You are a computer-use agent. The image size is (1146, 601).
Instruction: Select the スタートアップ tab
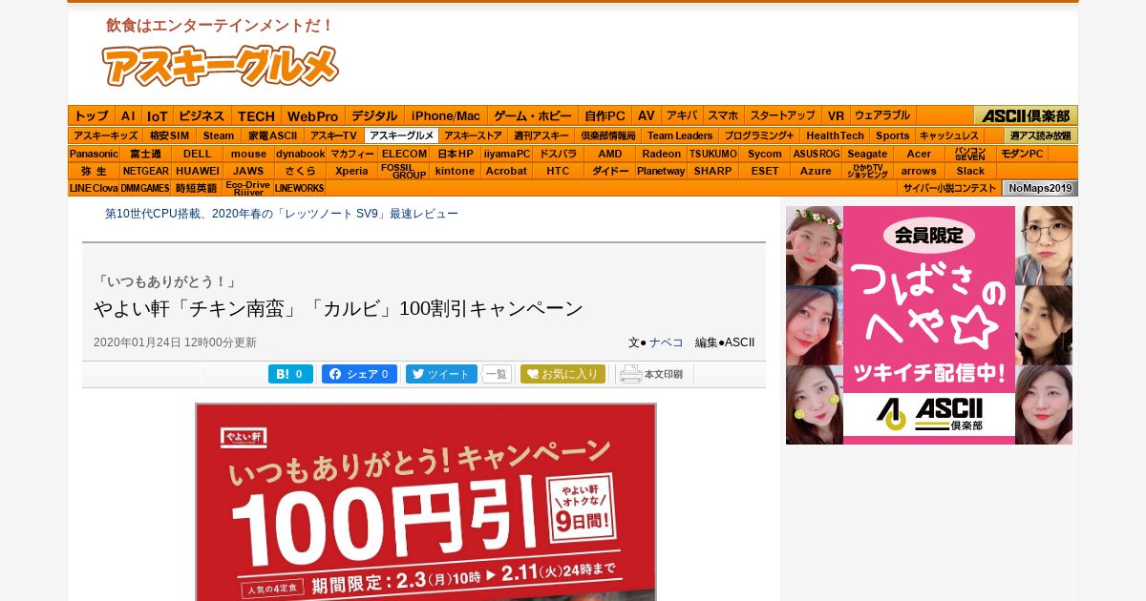tap(782, 115)
